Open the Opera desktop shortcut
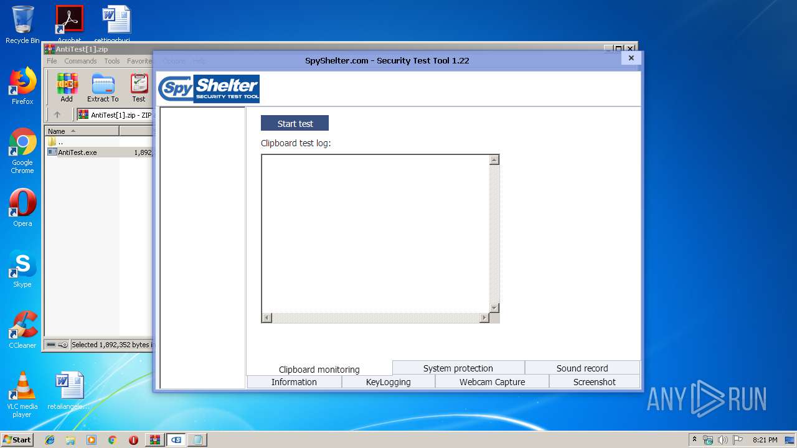Viewport: 797px width, 448px height. (x=22, y=208)
